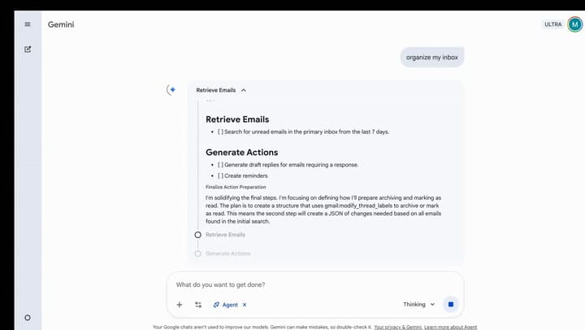Click the Gemini sparkle icon beside the response

[171, 90]
